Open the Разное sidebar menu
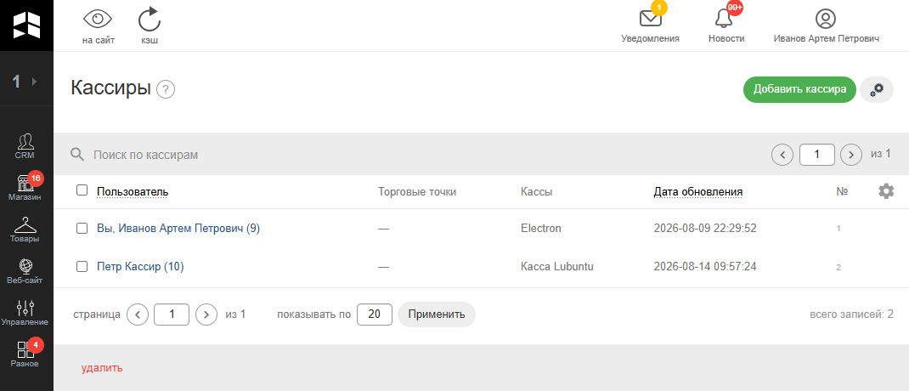909x391 pixels. tap(25, 355)
